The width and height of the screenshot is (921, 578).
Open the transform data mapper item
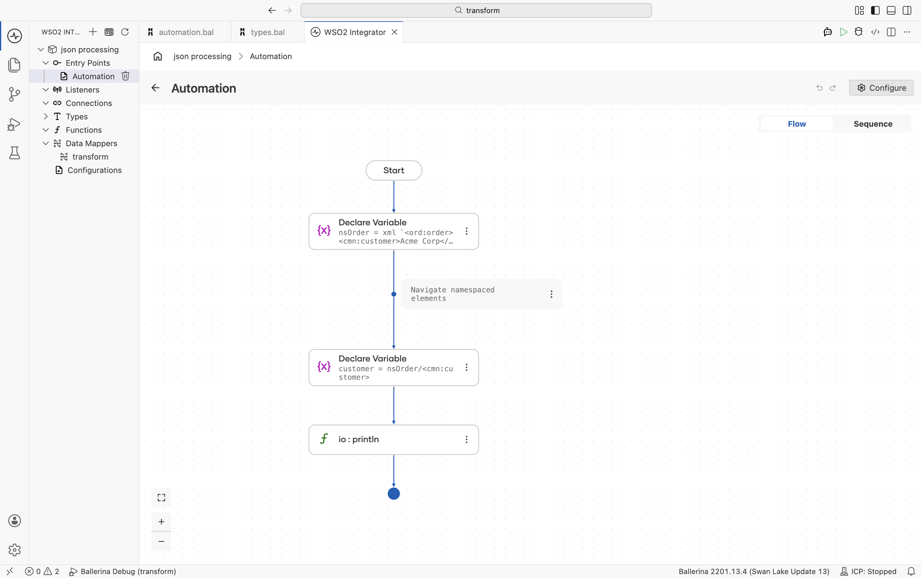click(x=90, y=157)
